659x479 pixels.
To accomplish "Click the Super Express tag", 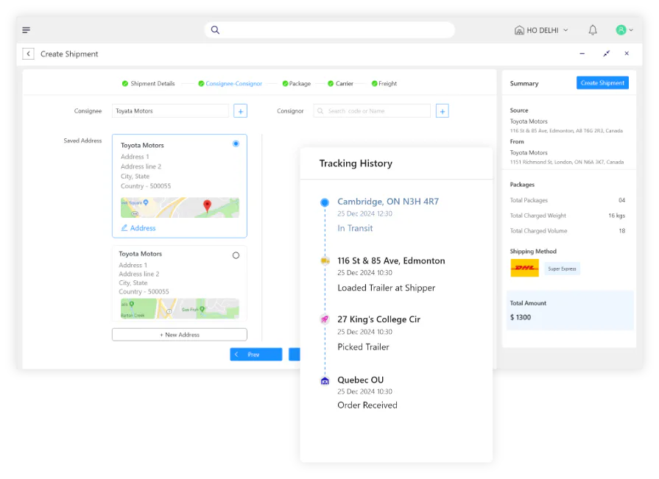I will coord(562,269).
